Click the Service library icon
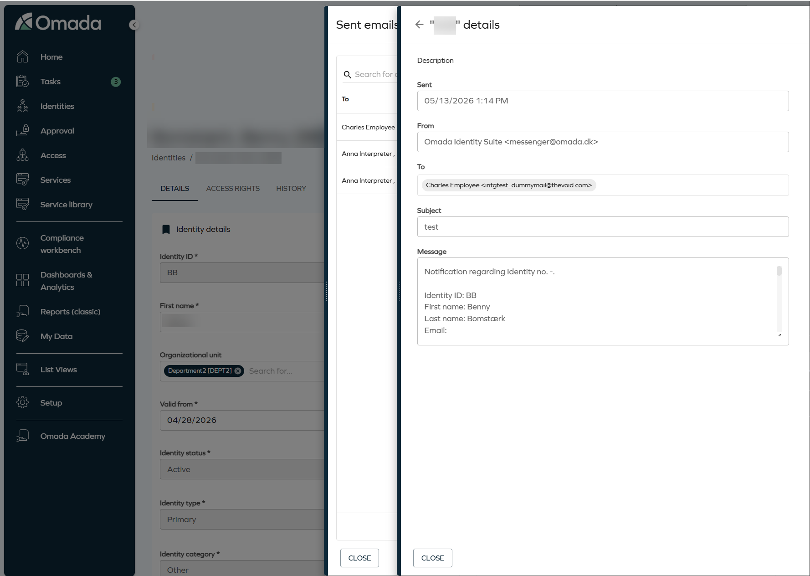The height and width of the screenshot is (576, 810). [22, 204]
